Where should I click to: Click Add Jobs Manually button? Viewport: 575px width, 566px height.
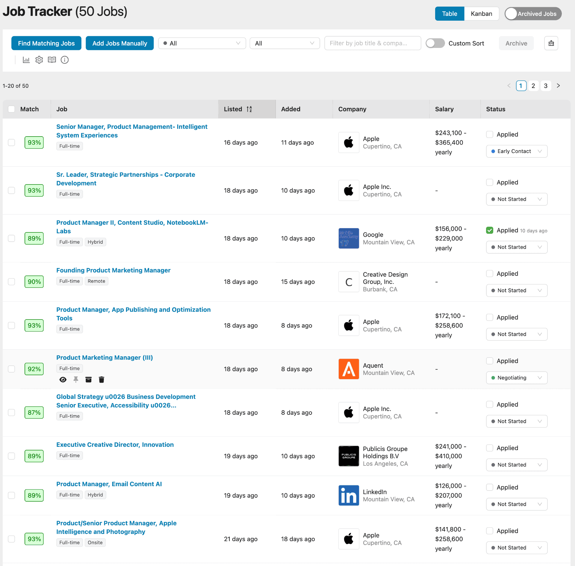120,43
